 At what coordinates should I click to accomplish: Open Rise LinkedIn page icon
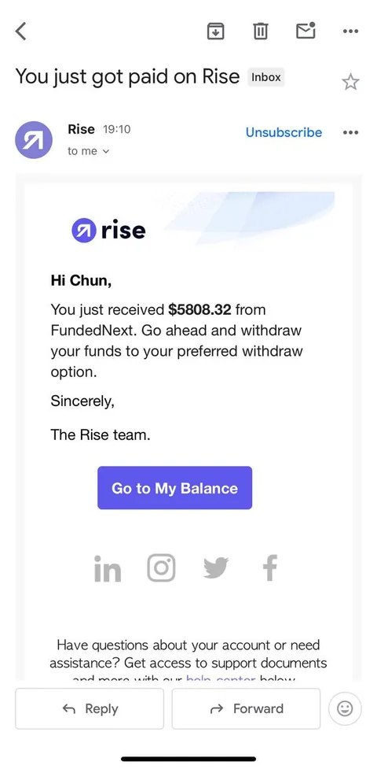[108, 568]
